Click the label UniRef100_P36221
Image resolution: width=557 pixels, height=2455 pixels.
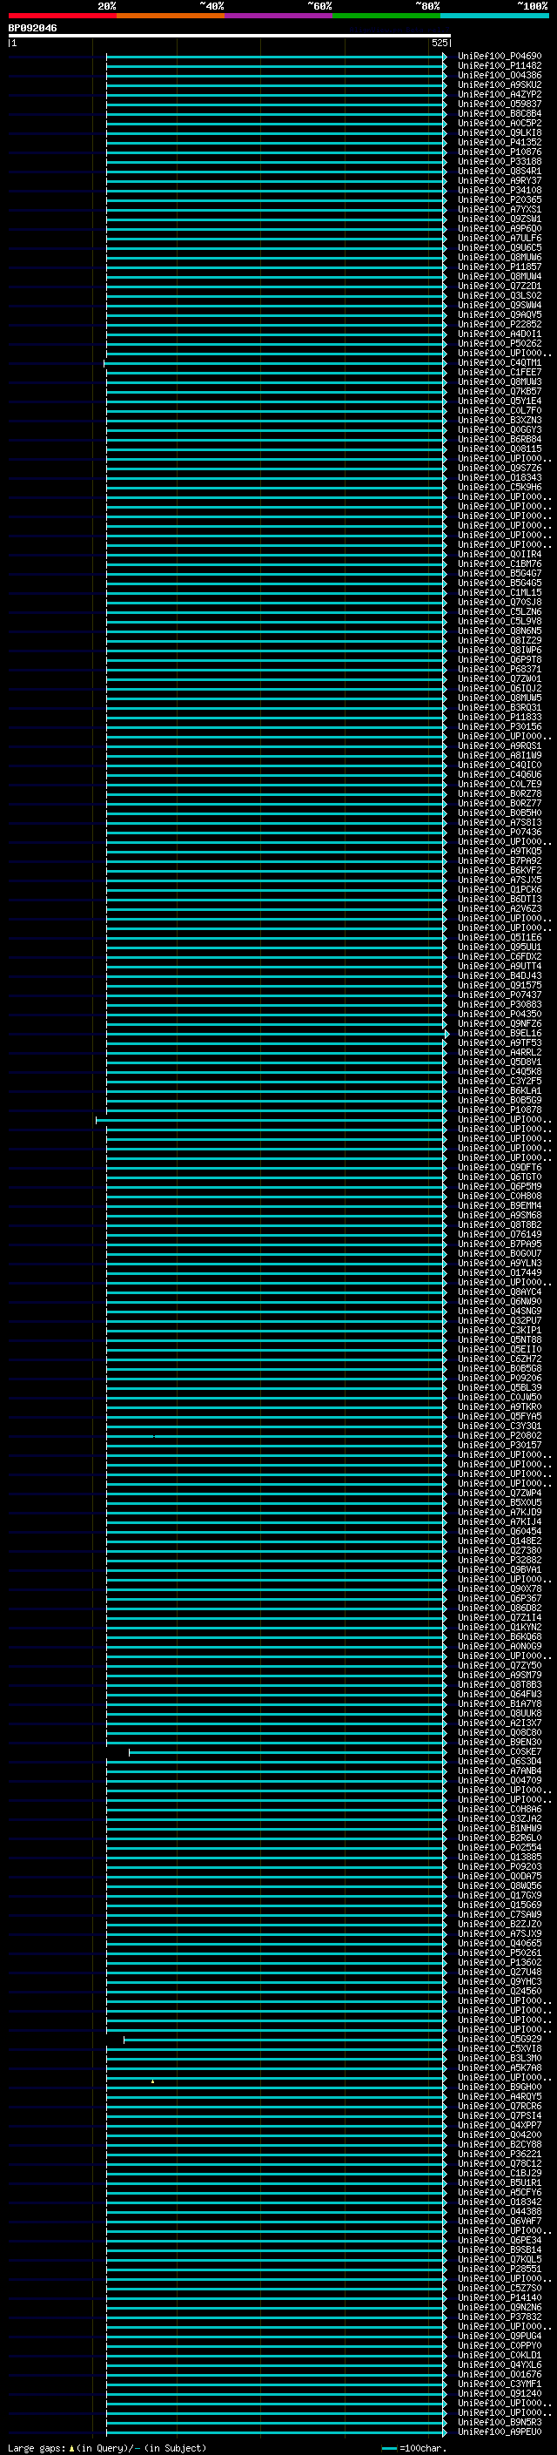tap(500, 2154)
